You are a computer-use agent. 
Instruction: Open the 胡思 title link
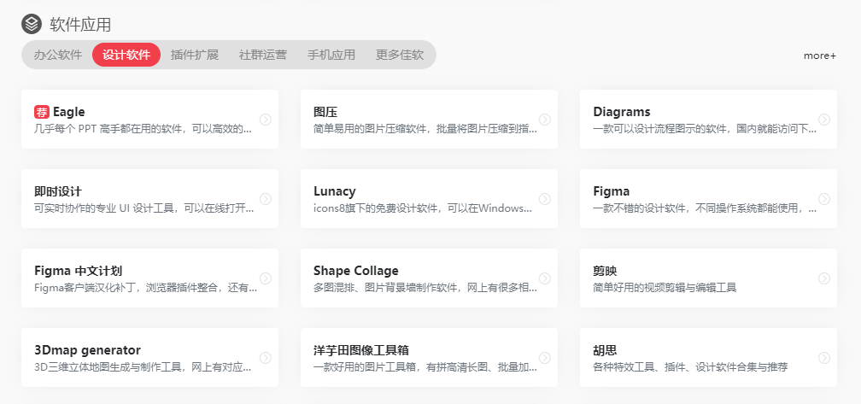click(x=605, y=351)
